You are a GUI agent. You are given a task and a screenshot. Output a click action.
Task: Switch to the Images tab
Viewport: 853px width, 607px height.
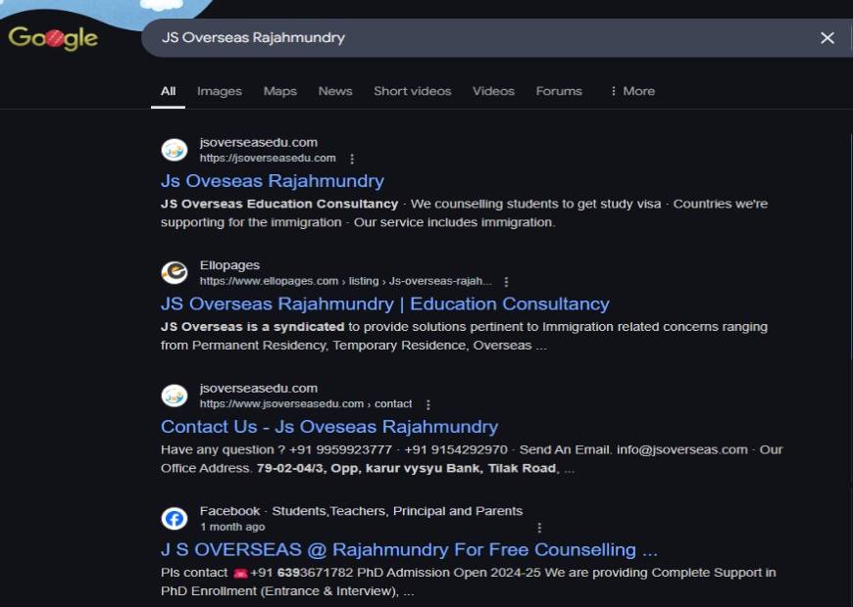pyautogui.click(x=220, y=91)
